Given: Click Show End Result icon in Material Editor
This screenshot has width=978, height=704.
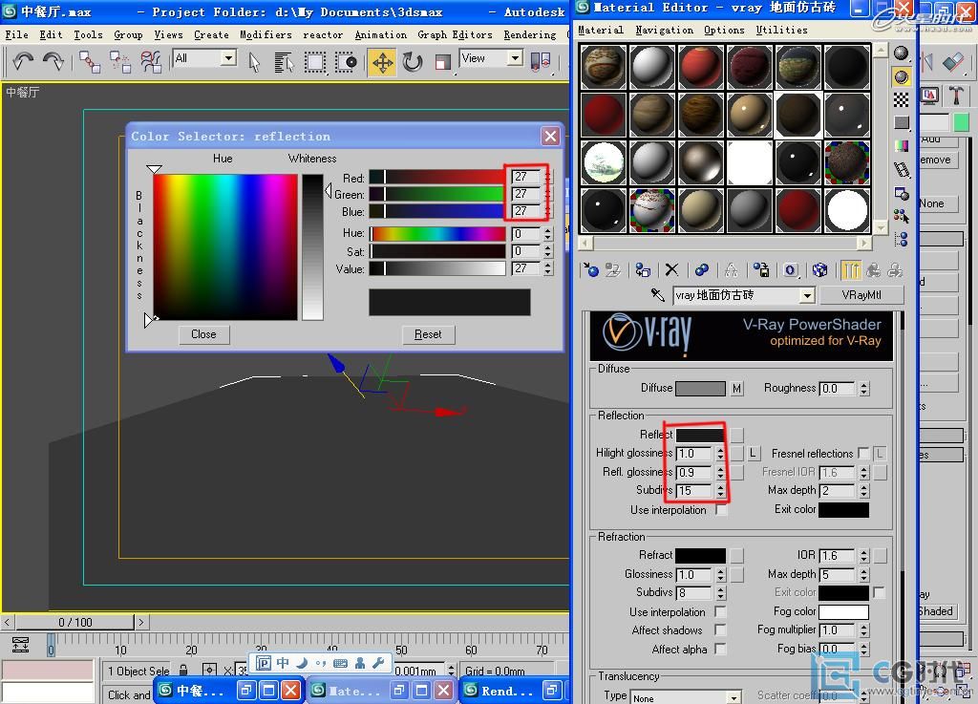Looking at the screenshot, I should point(851,270).
